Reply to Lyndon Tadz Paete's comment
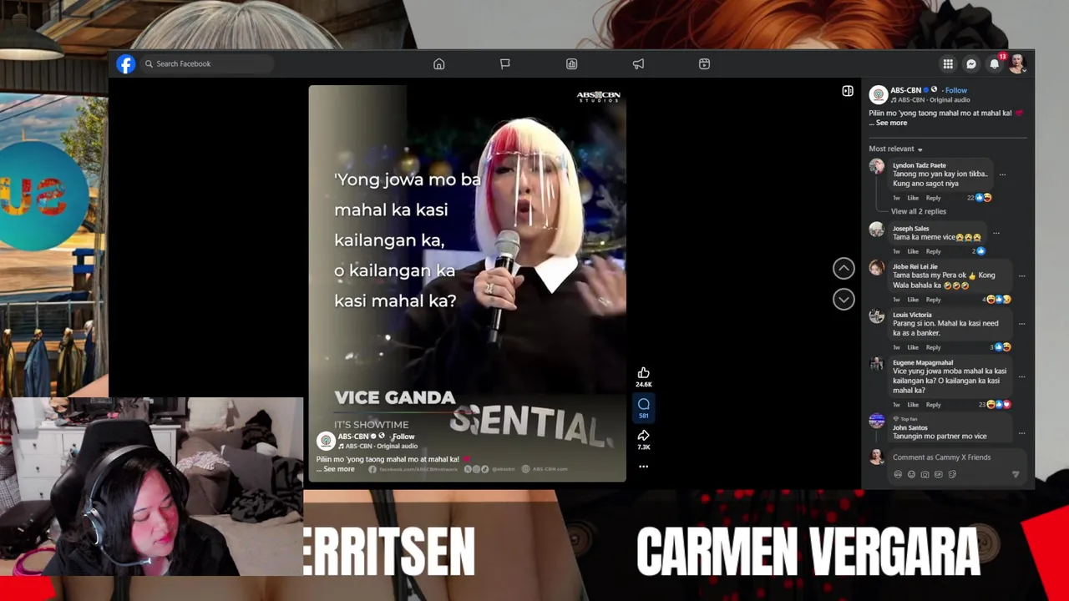Image resolution: width=1069 pixels, height=601 pixels. 933,198
